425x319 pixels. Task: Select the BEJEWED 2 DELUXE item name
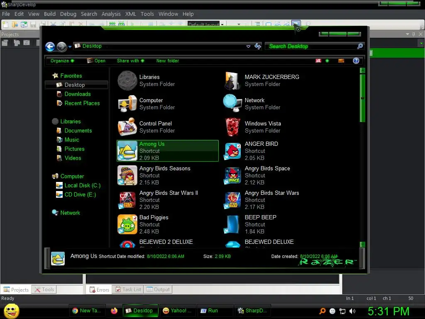coord(166,242)
